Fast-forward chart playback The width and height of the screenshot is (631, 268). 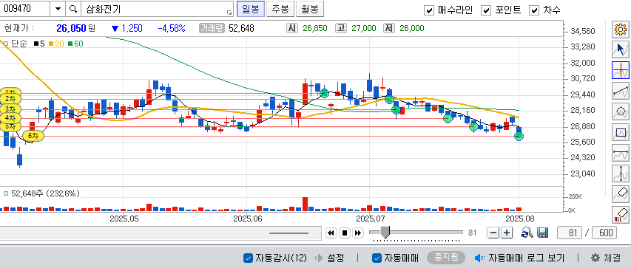(358, 233)
